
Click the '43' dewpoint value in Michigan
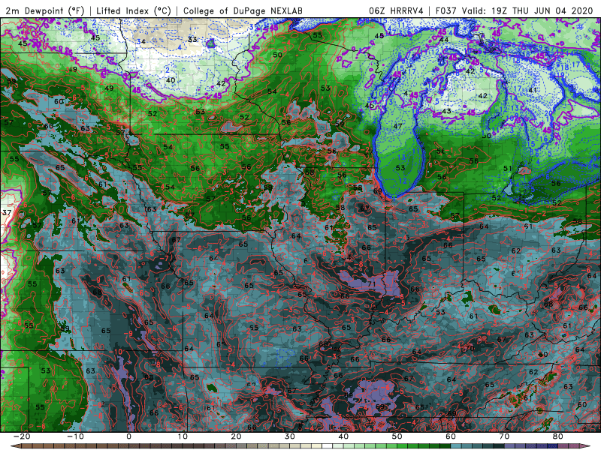(446, 111)
